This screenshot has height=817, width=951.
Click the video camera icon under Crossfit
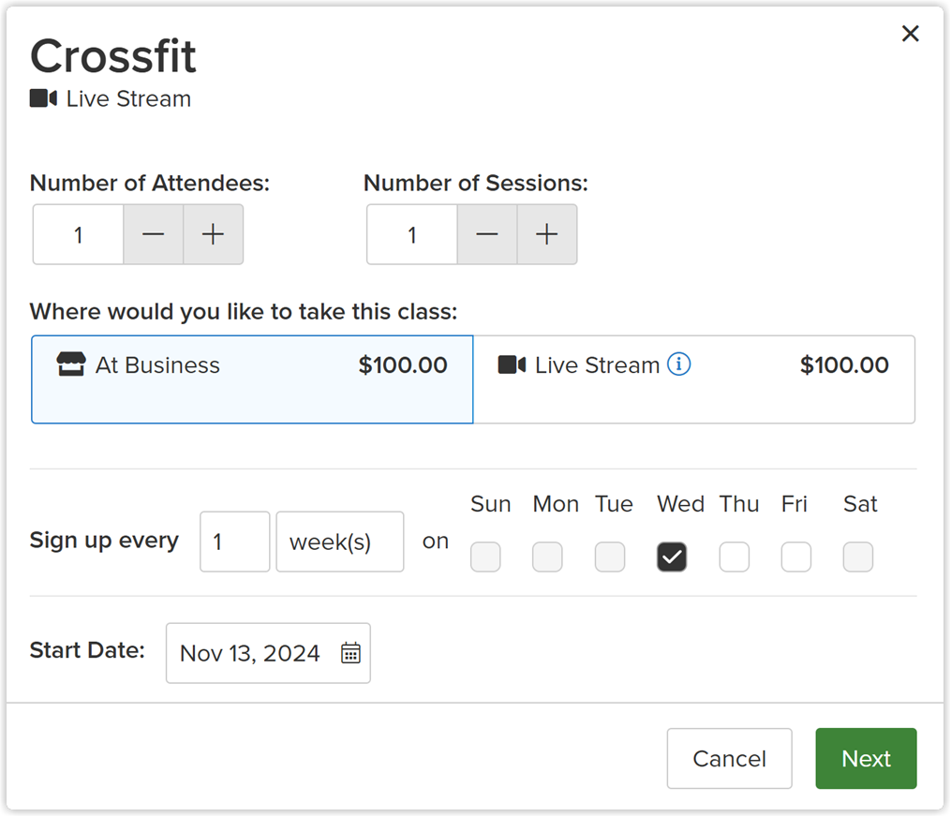44,98
